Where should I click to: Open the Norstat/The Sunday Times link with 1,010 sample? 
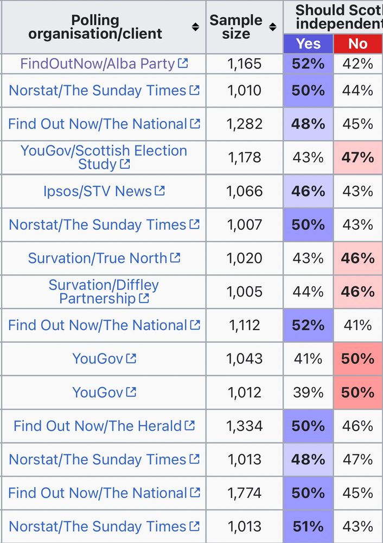click(98, 90)
